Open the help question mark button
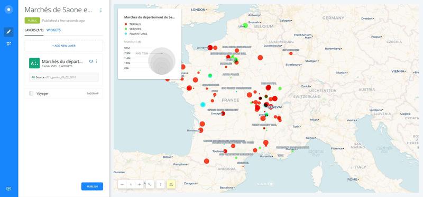Viewport: 423px width, 197px height. tap(160, 184)
